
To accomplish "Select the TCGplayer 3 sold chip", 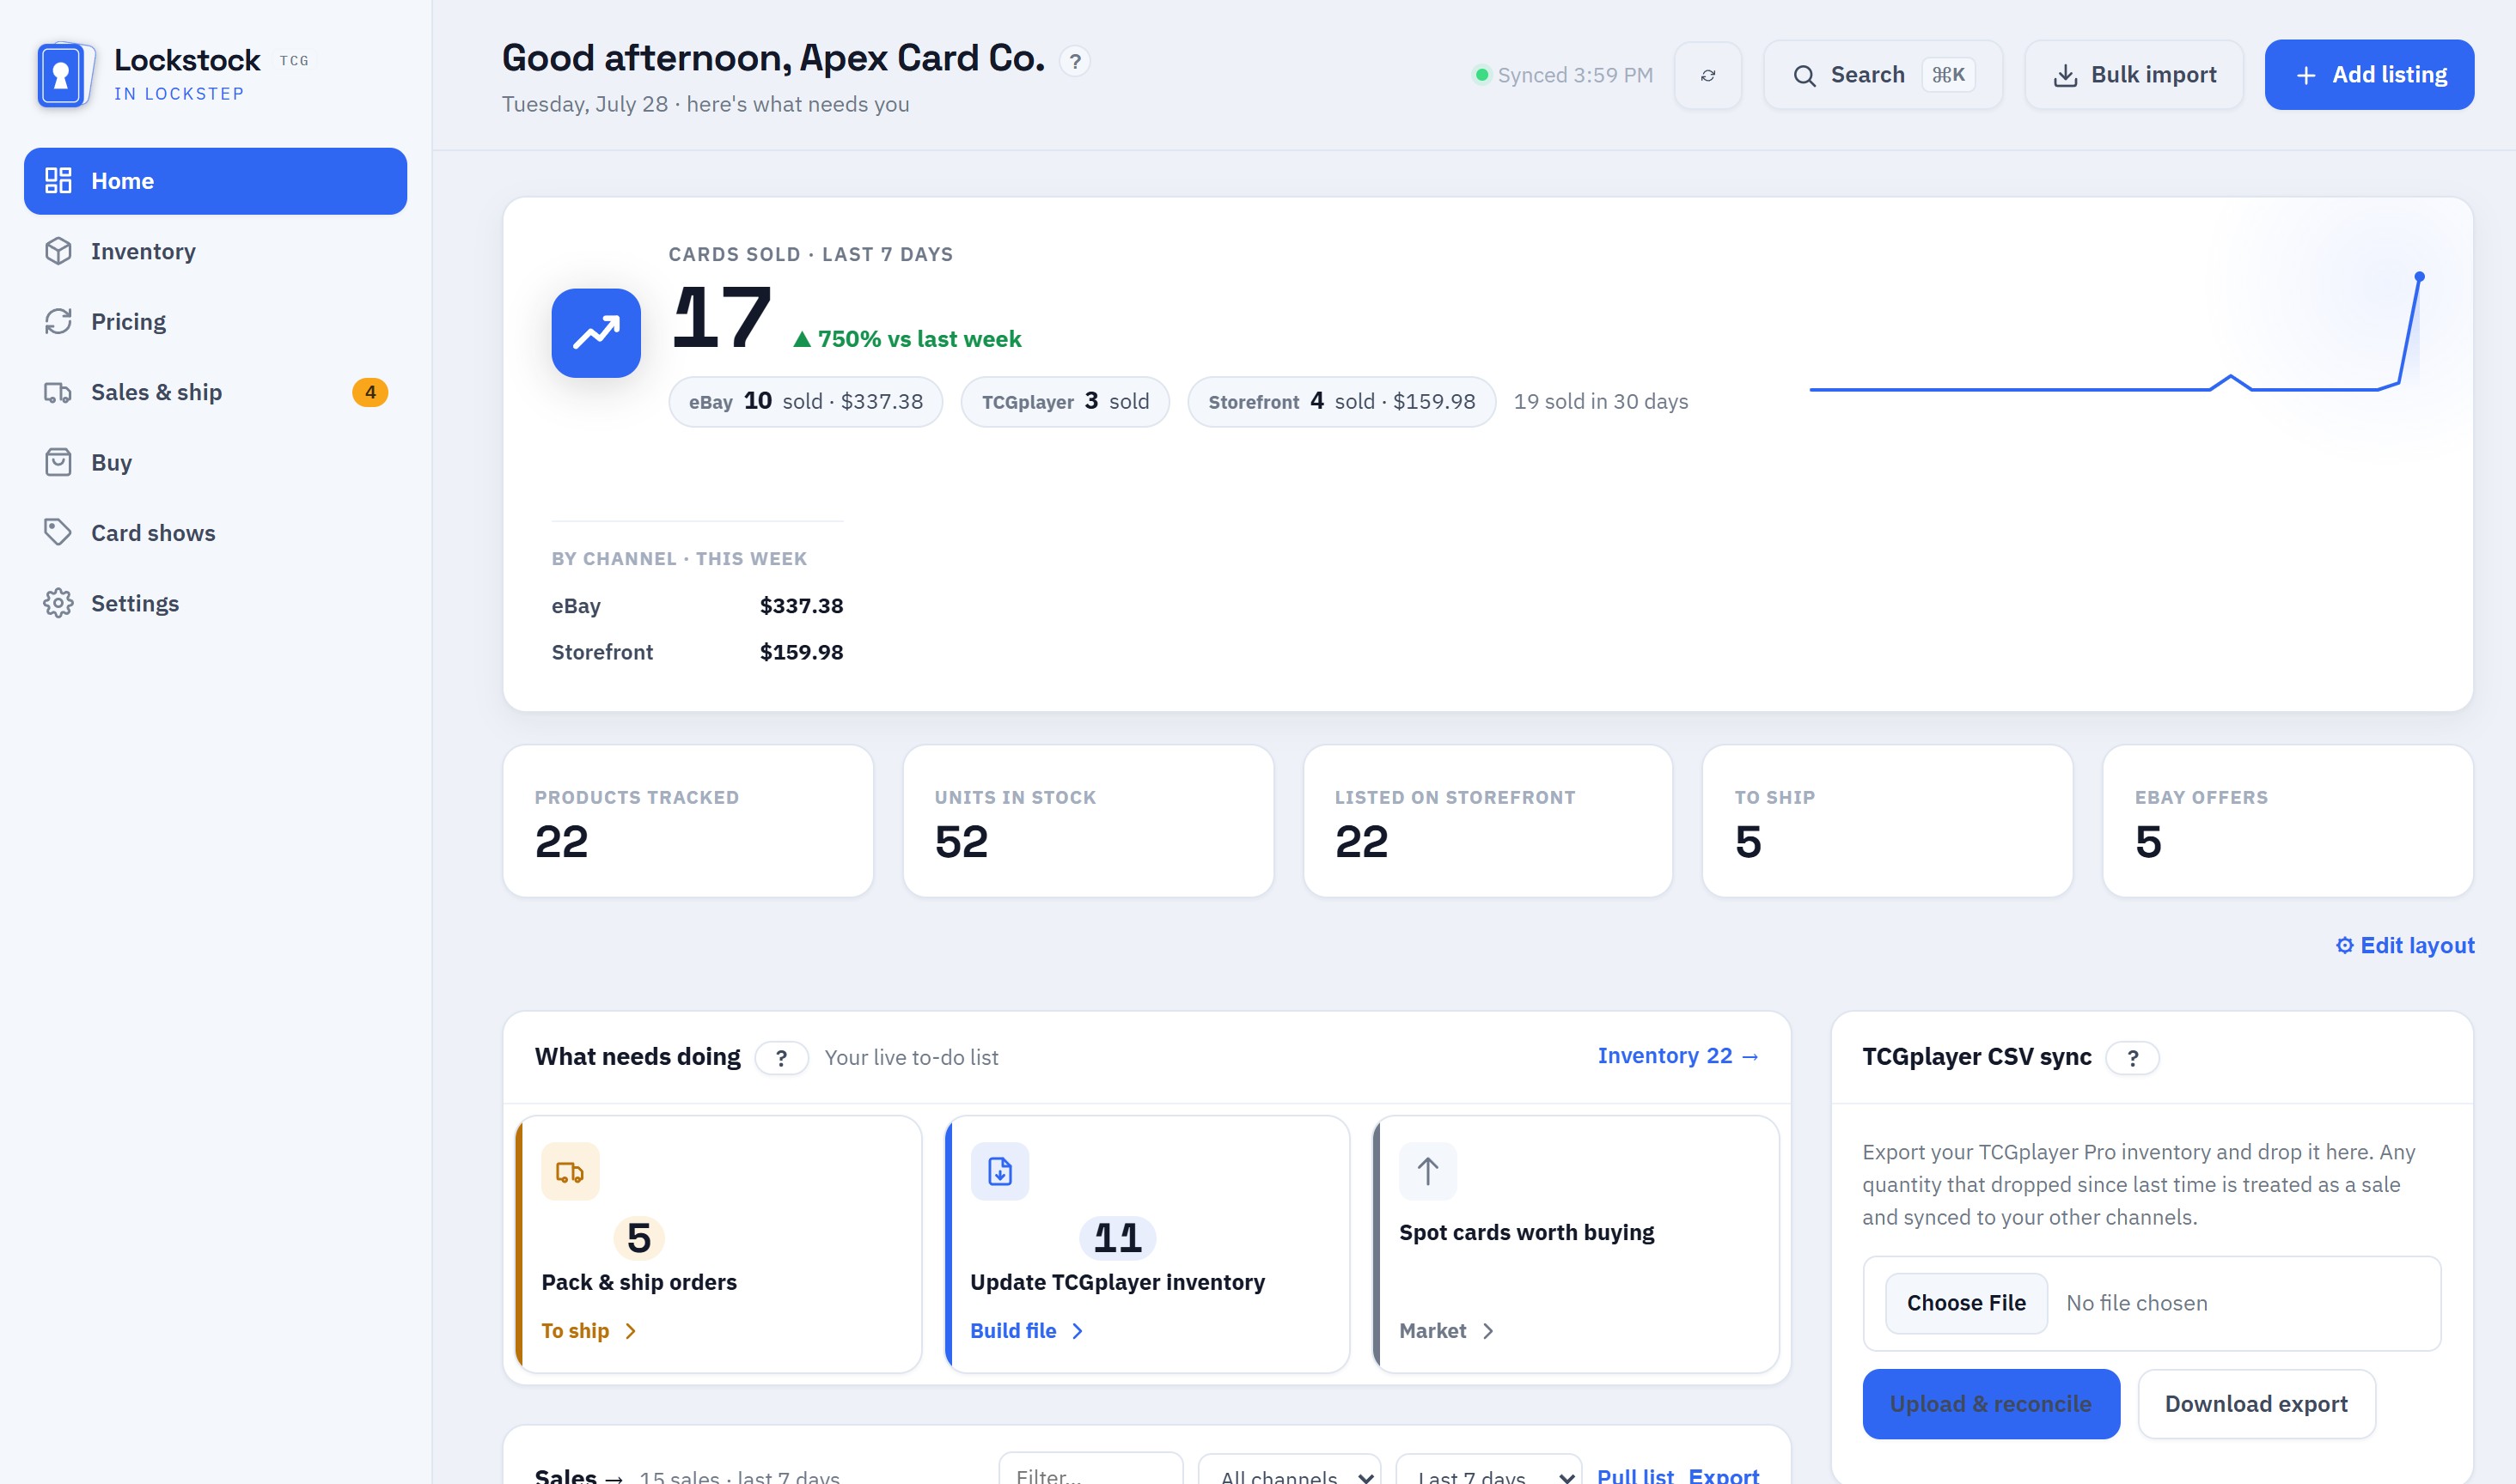I will point(1065,402).
